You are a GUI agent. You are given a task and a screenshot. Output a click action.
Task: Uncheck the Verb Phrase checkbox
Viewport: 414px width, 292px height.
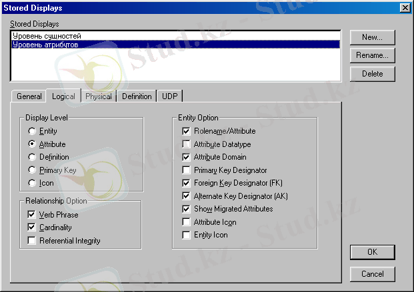32,215
